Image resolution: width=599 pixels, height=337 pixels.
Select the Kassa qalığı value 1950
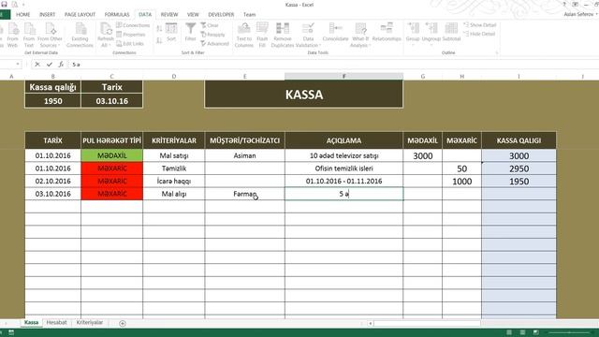click(x=52, y=101)
